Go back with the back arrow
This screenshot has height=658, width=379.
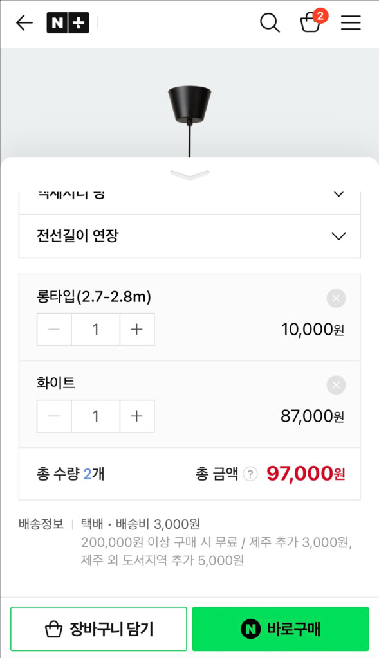point(24,22)
